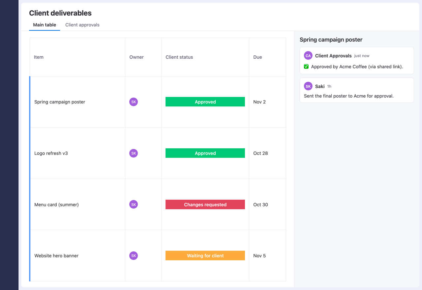This screenshot has height=290, width=422.
Task: Click the Client deliverables board title
Action: click(x=60, y=13)
